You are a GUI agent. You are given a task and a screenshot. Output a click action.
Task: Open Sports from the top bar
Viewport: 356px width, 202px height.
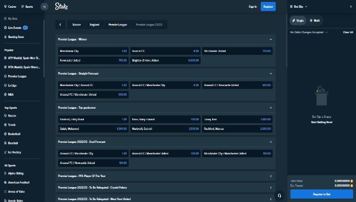tap(27, 7)
